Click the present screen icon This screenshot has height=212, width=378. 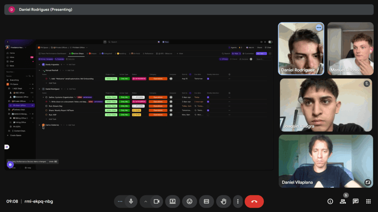pos(172,201)
